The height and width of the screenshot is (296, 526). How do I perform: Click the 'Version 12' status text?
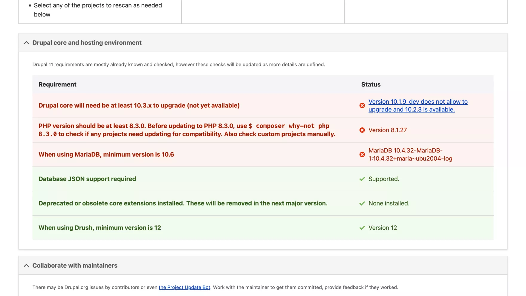(x=383, y=228)
